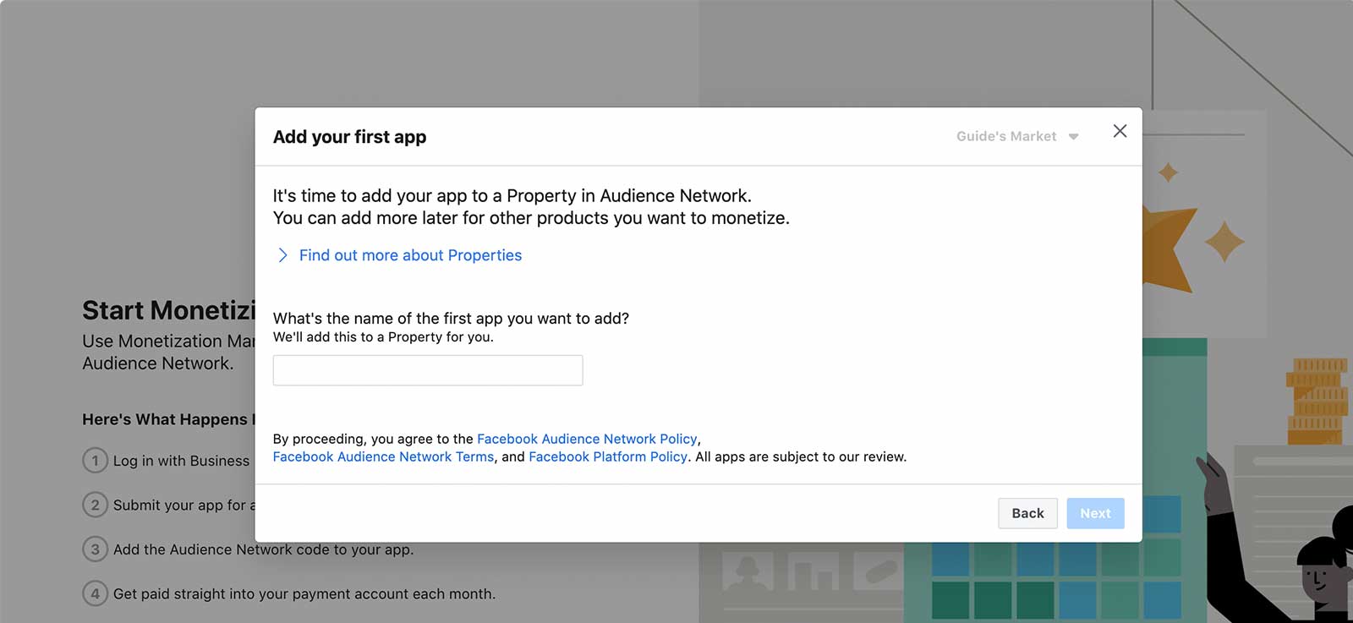
Task: Click the Back button
Action: (1027, 513)
